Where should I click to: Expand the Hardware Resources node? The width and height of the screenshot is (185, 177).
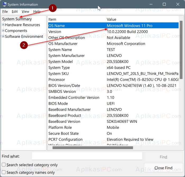pyautogui.click(x=3, y=25)
